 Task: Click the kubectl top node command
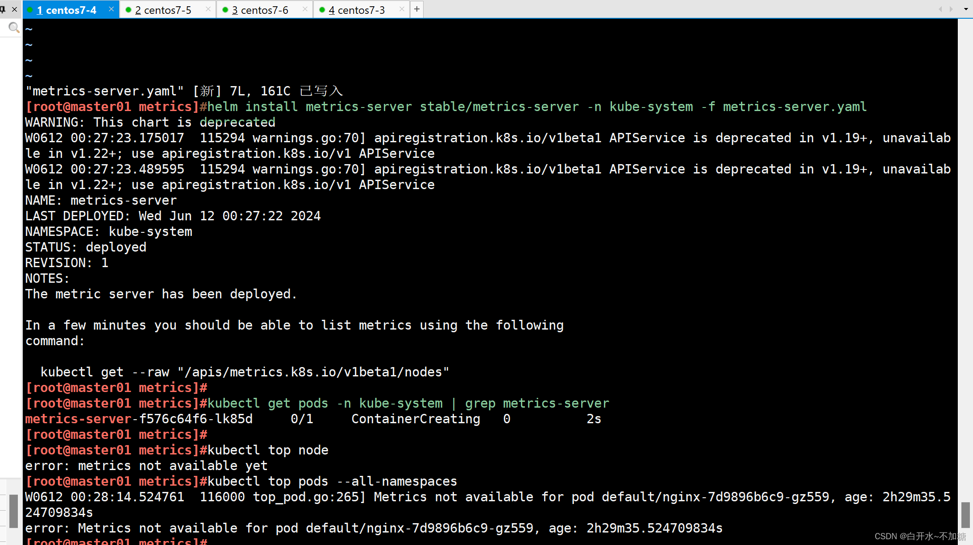[268, 450]
